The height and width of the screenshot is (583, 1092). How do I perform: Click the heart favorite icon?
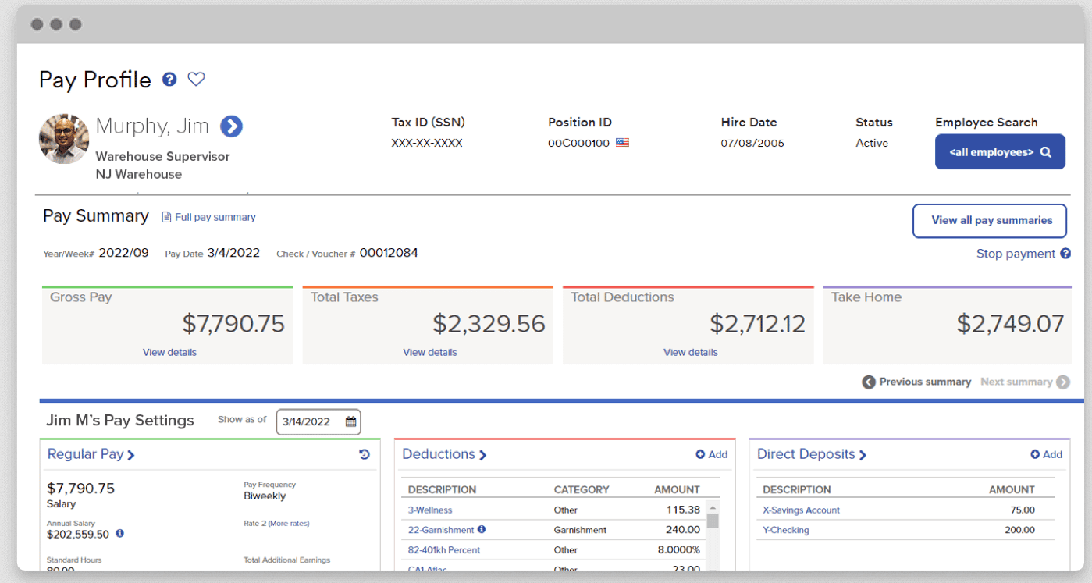tap(195, 79)
